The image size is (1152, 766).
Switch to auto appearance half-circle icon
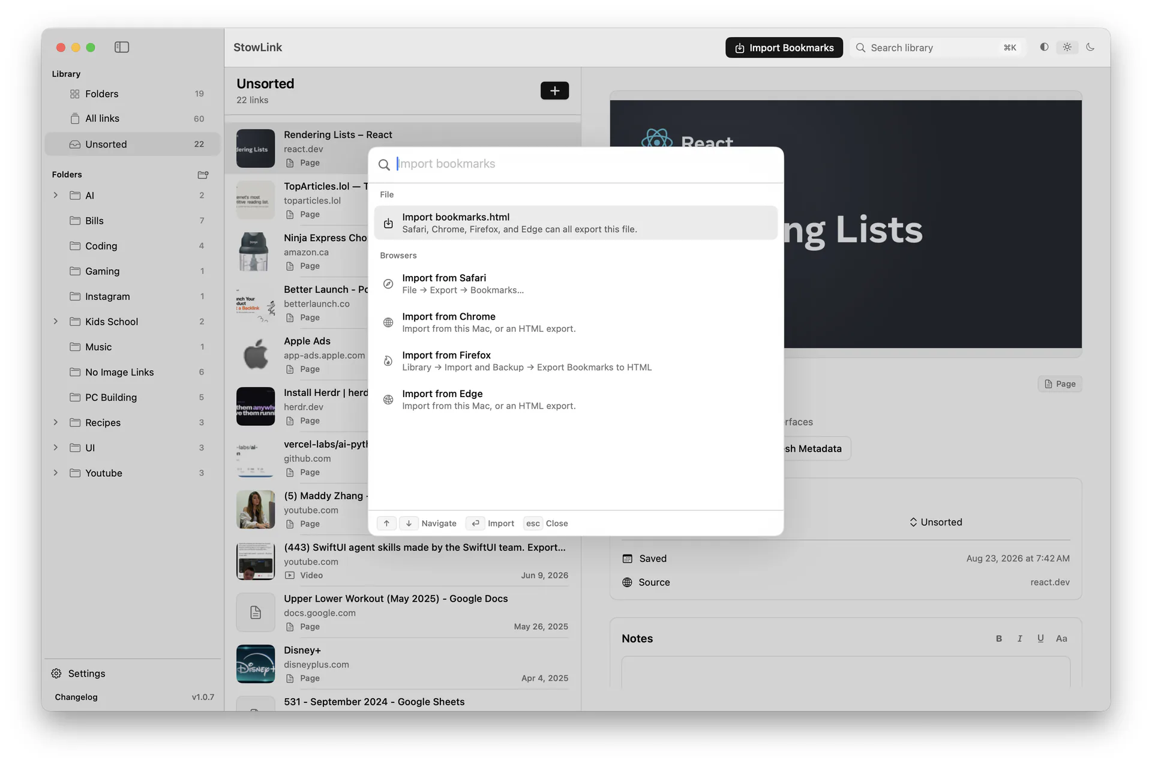[x=1044, y=47]
